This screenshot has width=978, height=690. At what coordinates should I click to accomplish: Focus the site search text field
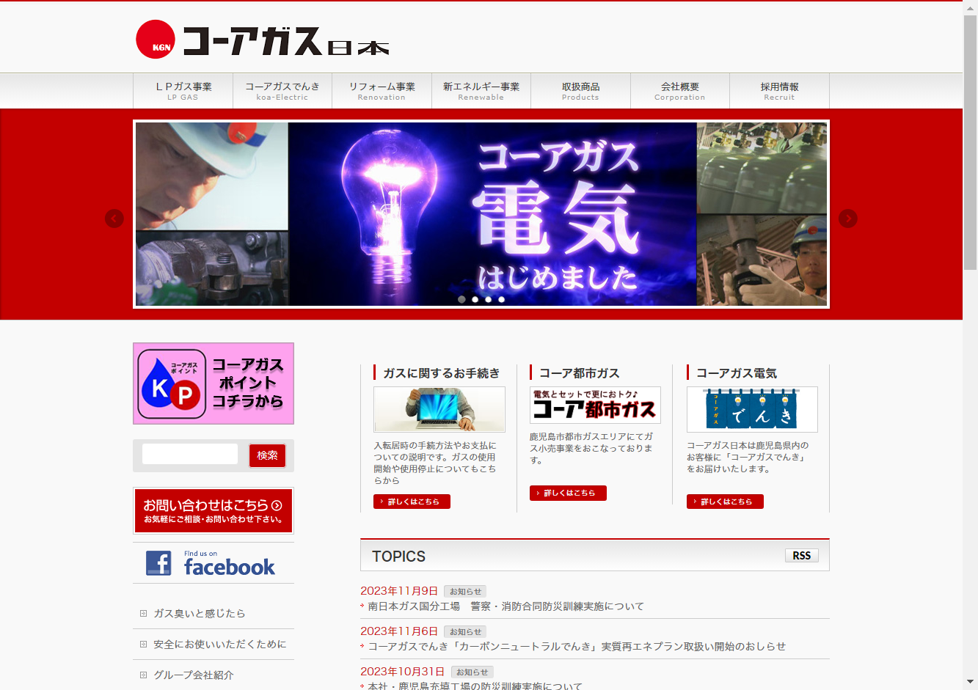point(190,455)
